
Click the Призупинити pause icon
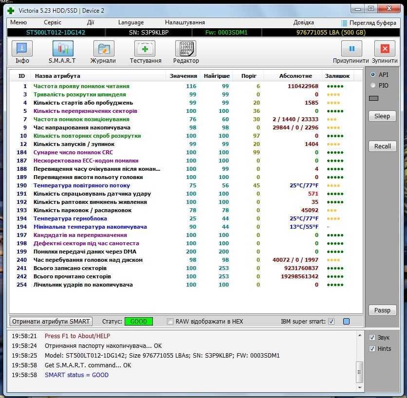tap(351, 49)
